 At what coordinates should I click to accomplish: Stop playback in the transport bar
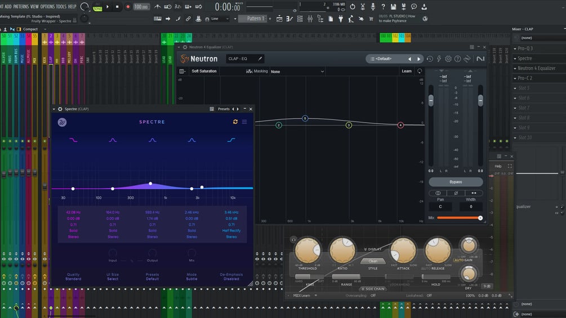point(117,7)
